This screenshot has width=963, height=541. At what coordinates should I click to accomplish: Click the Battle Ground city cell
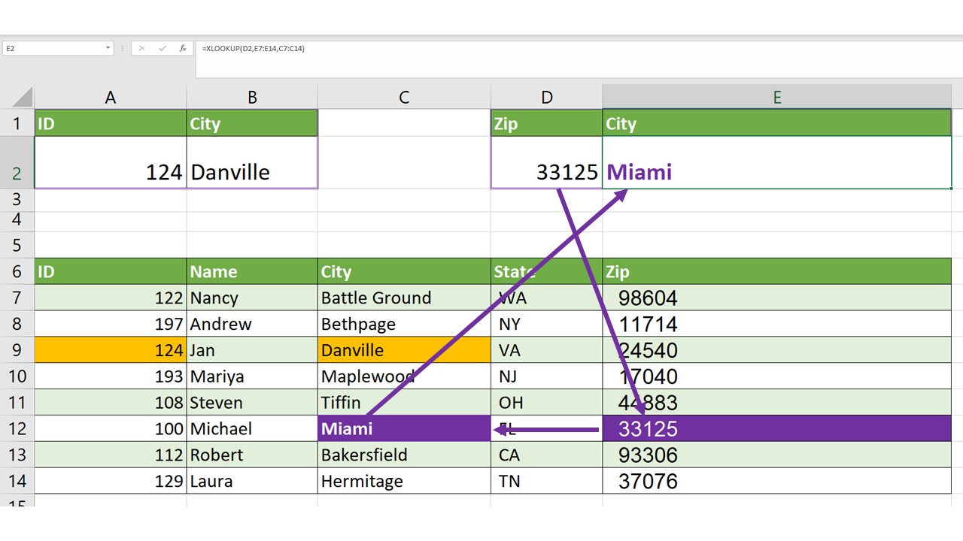404,298
